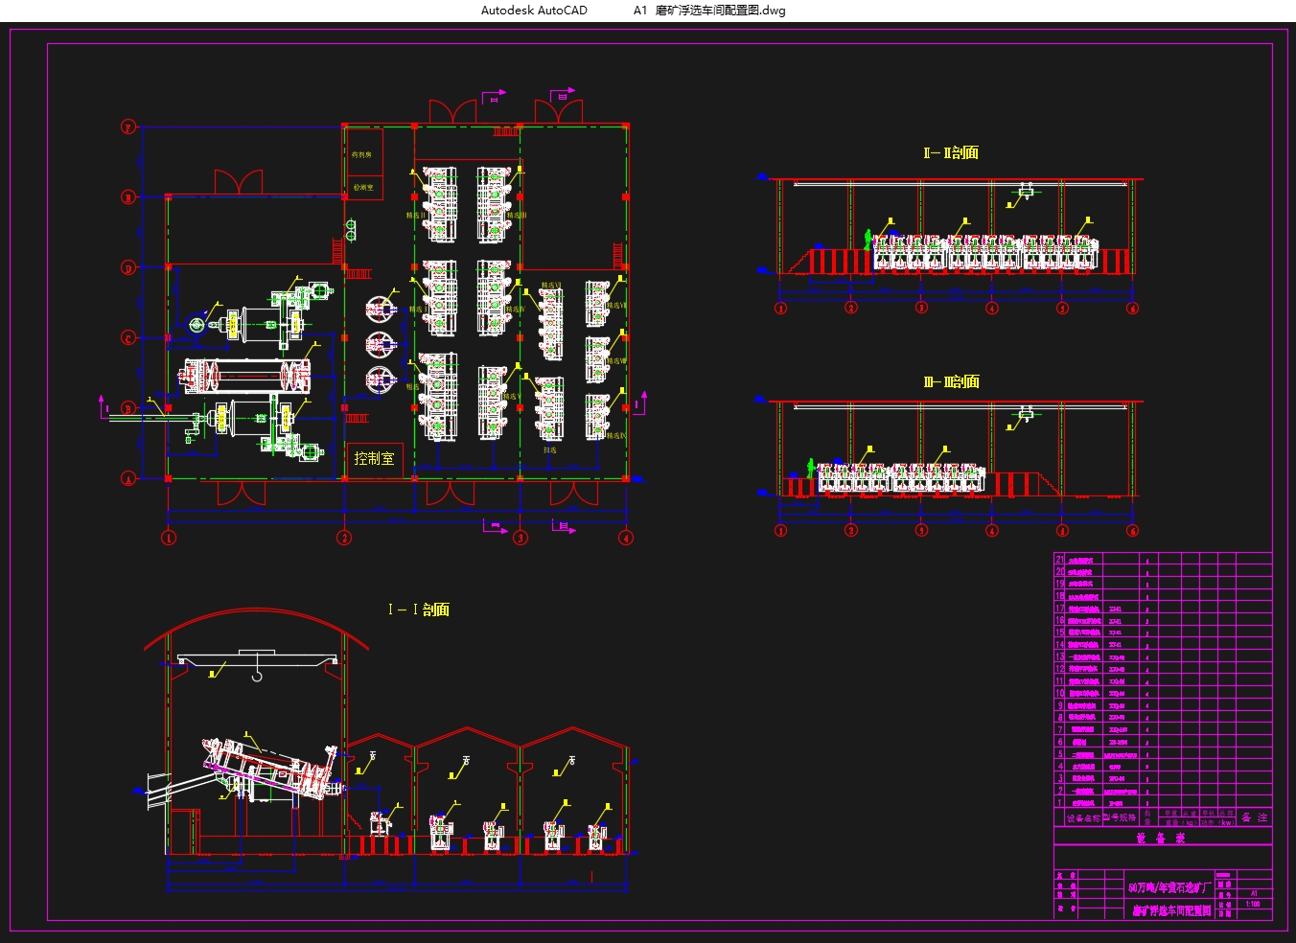The height and width of the screenshot is (943, 1296).
Task: Click the 精选III flotation cell label
Action: point(517,216)
